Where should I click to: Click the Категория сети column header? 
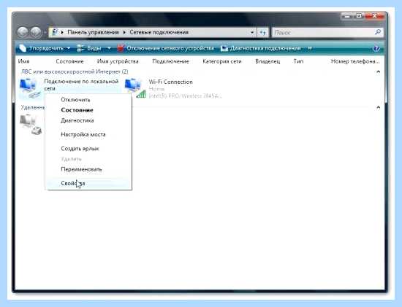point(222,61)
